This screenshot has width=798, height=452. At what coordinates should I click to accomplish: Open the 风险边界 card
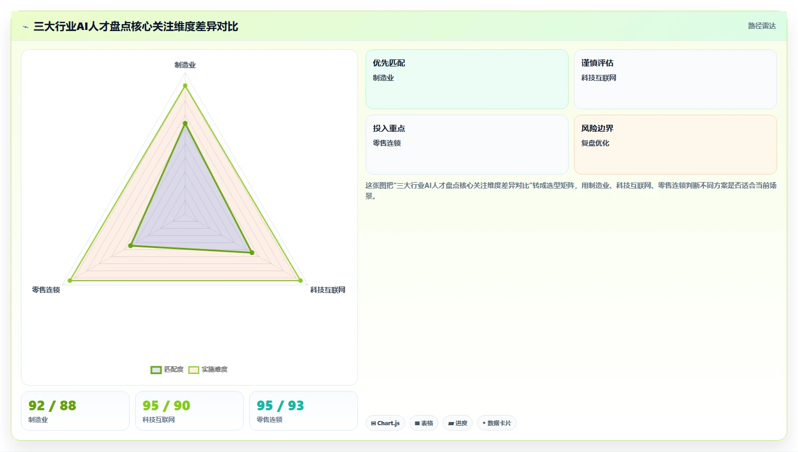pyautogui.click(x=675, y=145)
